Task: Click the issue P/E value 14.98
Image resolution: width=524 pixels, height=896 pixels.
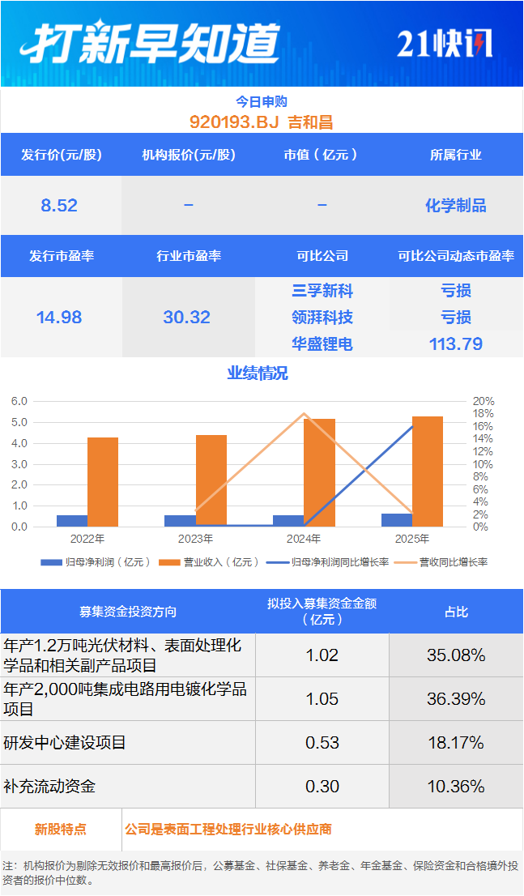Action: point(59,317)
